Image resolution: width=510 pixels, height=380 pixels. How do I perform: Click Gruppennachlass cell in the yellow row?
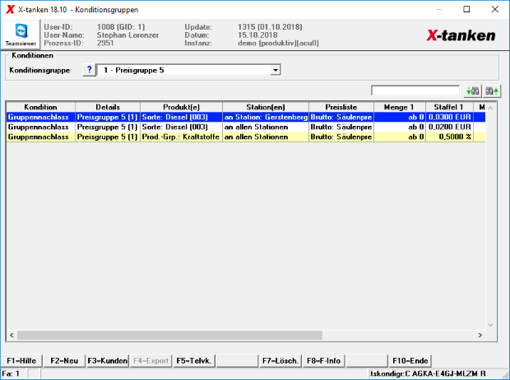pyautogui.click(x=40, y=137)
